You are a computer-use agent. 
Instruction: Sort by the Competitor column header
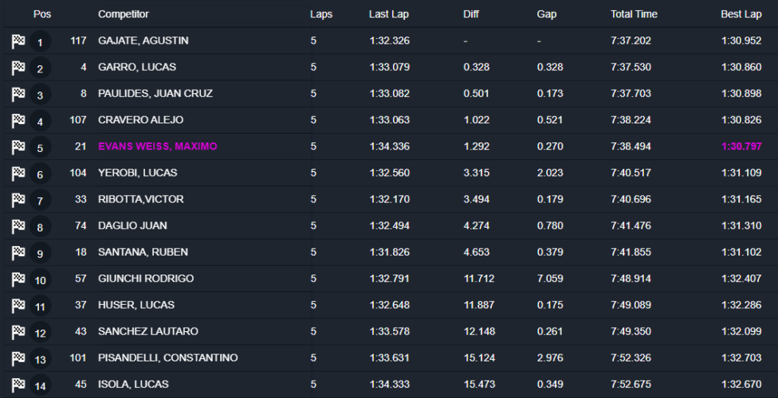124,14
